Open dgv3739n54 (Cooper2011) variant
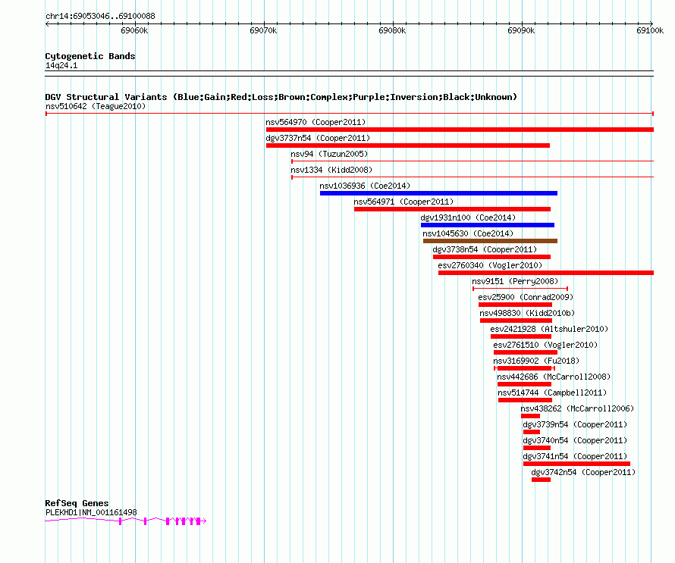 click(532, 432)
